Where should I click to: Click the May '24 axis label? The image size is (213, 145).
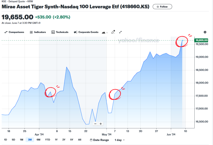107,134
